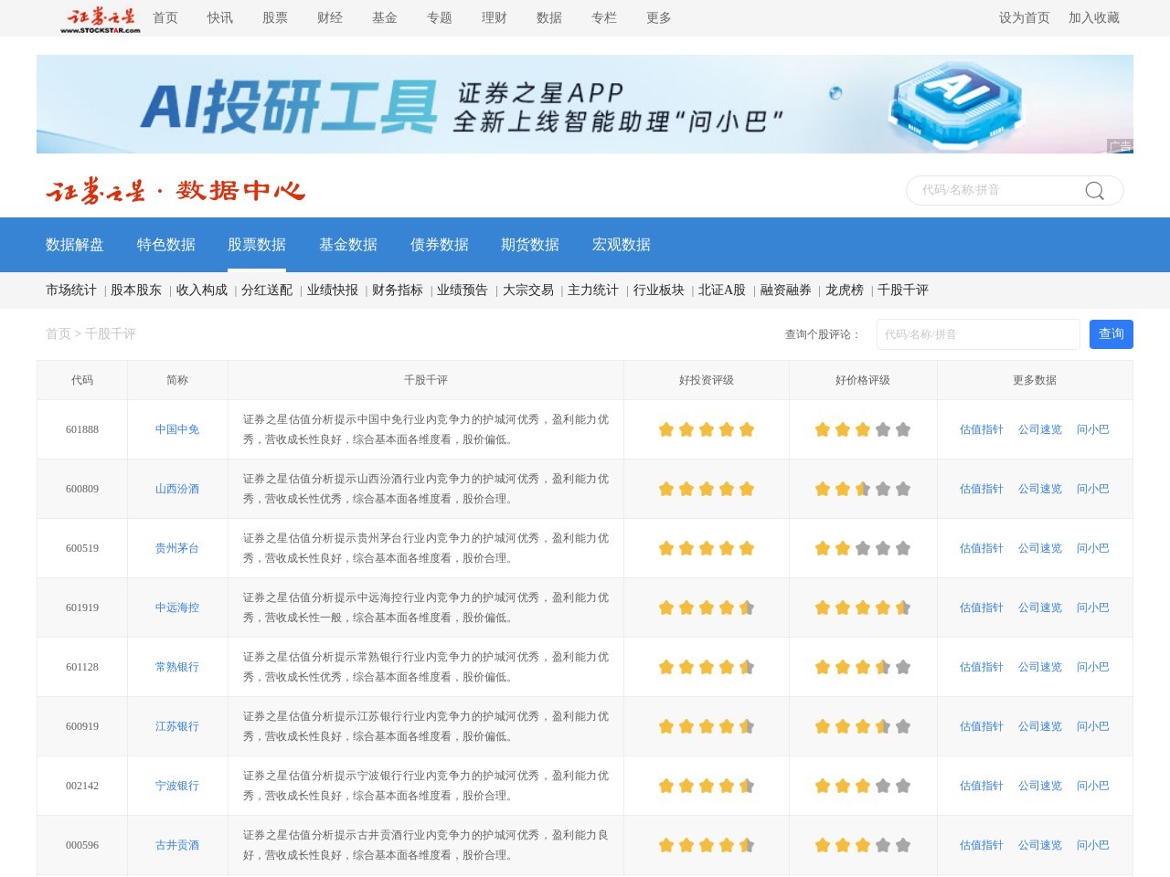Open stock link 山西汾酒
The width and height of the screenshot is (1170, 877).
click(x=177, y=489)
